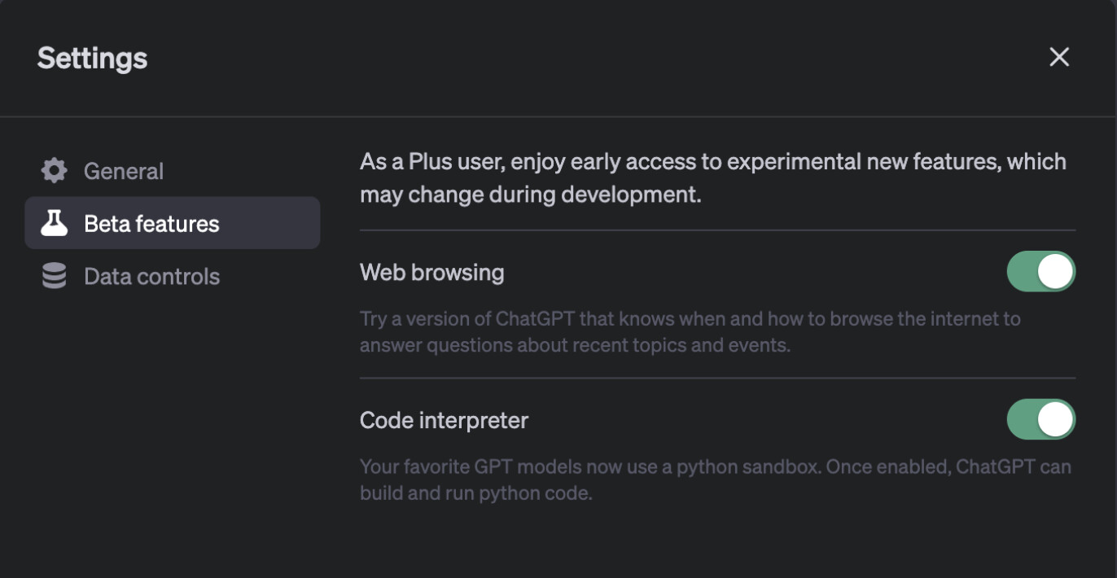This screenshot has width=1117, height=578.
Task: Click the General gear icon
Action: (55, 171)
